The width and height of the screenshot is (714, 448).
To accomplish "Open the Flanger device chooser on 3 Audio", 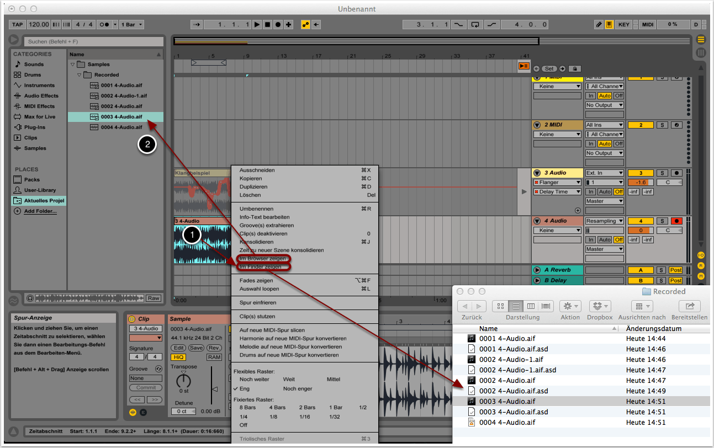I will (x=557, y=182).
